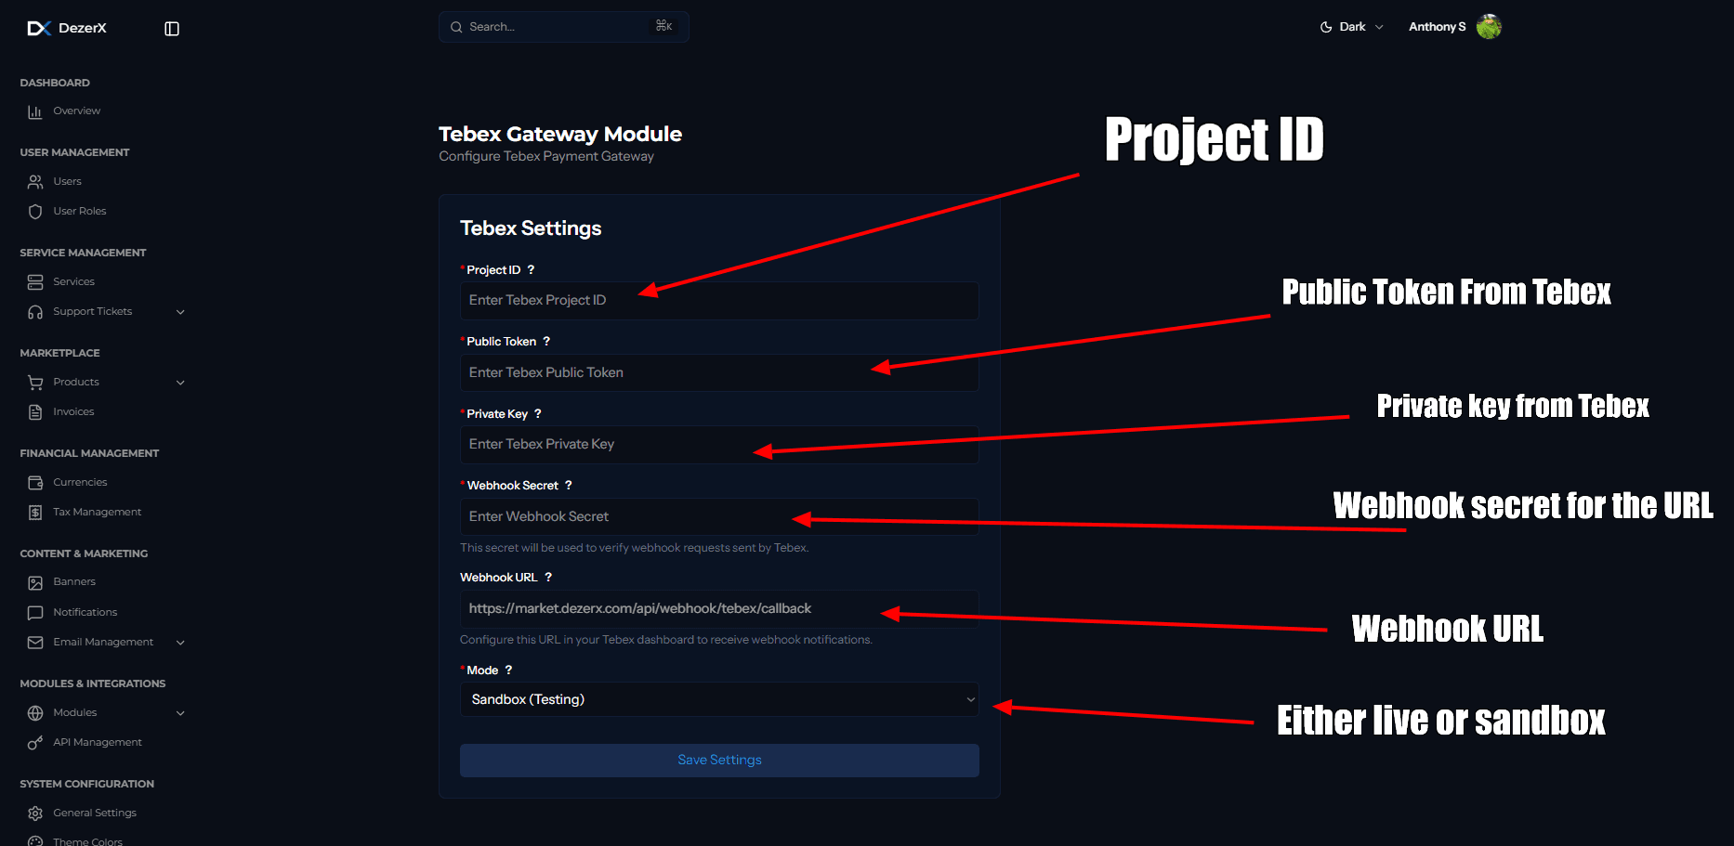Open the Mode Sandbox (Testing) dropdown

[x=718, y=699]
